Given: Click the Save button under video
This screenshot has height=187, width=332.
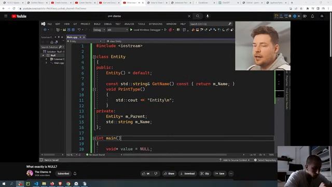Looking at the screenshot, I should pyautogui.click(x=219, y=173).
